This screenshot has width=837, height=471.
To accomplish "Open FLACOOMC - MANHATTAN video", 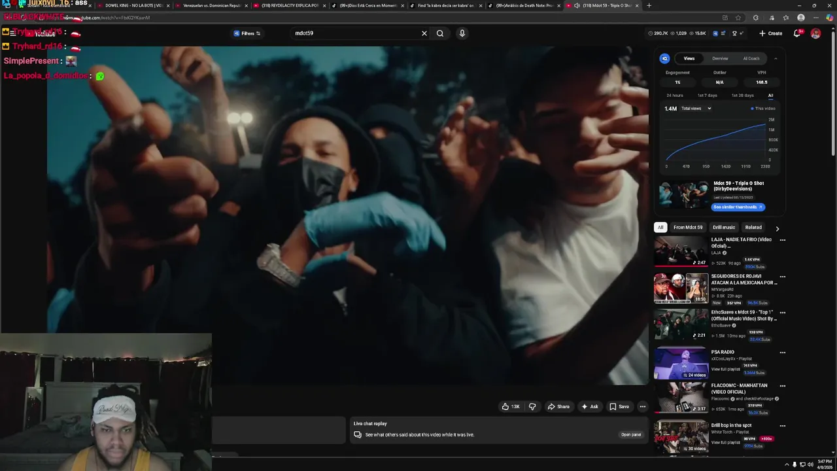I will tap(740, 389).
